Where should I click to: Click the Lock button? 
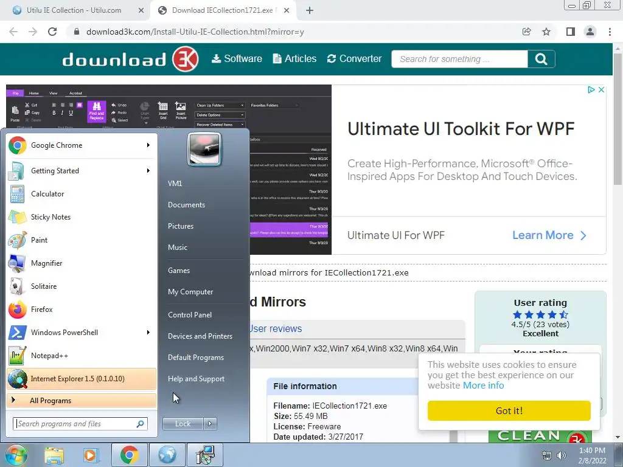(x=183, y=424)
